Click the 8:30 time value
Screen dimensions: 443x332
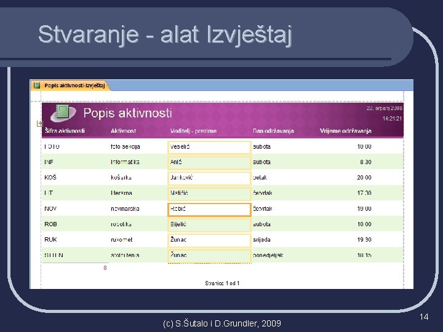(x=365, y=162)
